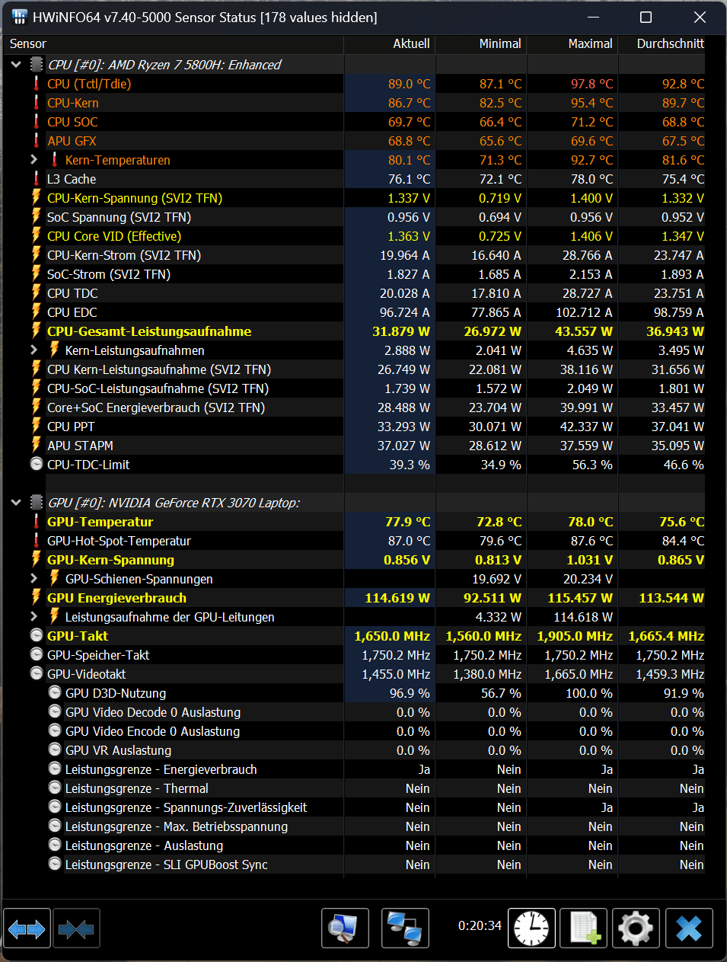Open sensor settings gear icon
727x962 pixels.
point(636,928)
